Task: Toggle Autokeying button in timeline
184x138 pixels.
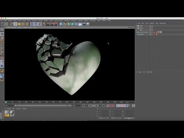Action: click(x=111, y=106)
